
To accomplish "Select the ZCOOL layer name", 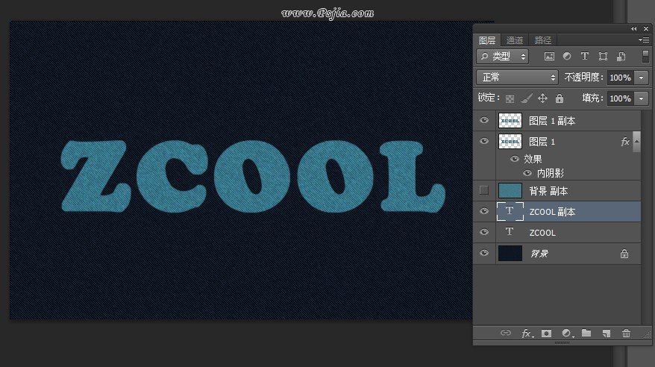I will pyautogui.click(x=542, y=233).
